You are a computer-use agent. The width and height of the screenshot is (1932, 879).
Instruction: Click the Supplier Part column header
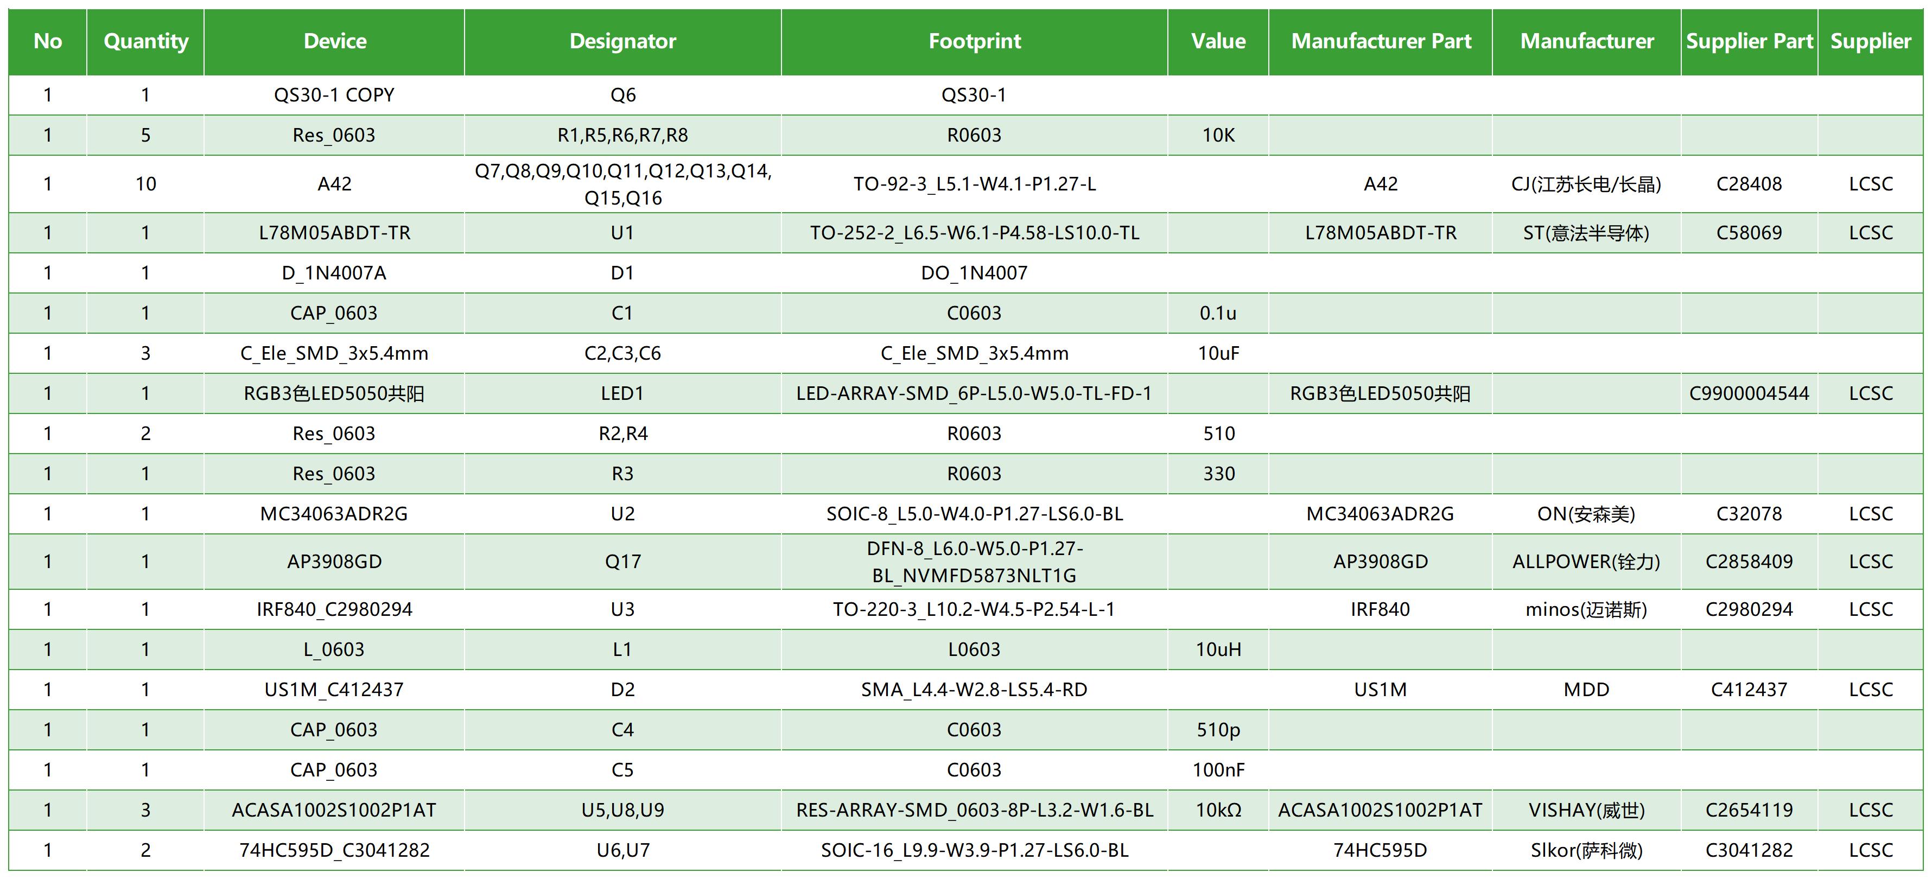pyautogui.click(x=1749, y=42)
